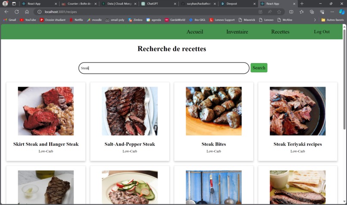This screenshot has height=205, width=347.
Task: Open the YouTube bookmark
Action: coord(28,20)
